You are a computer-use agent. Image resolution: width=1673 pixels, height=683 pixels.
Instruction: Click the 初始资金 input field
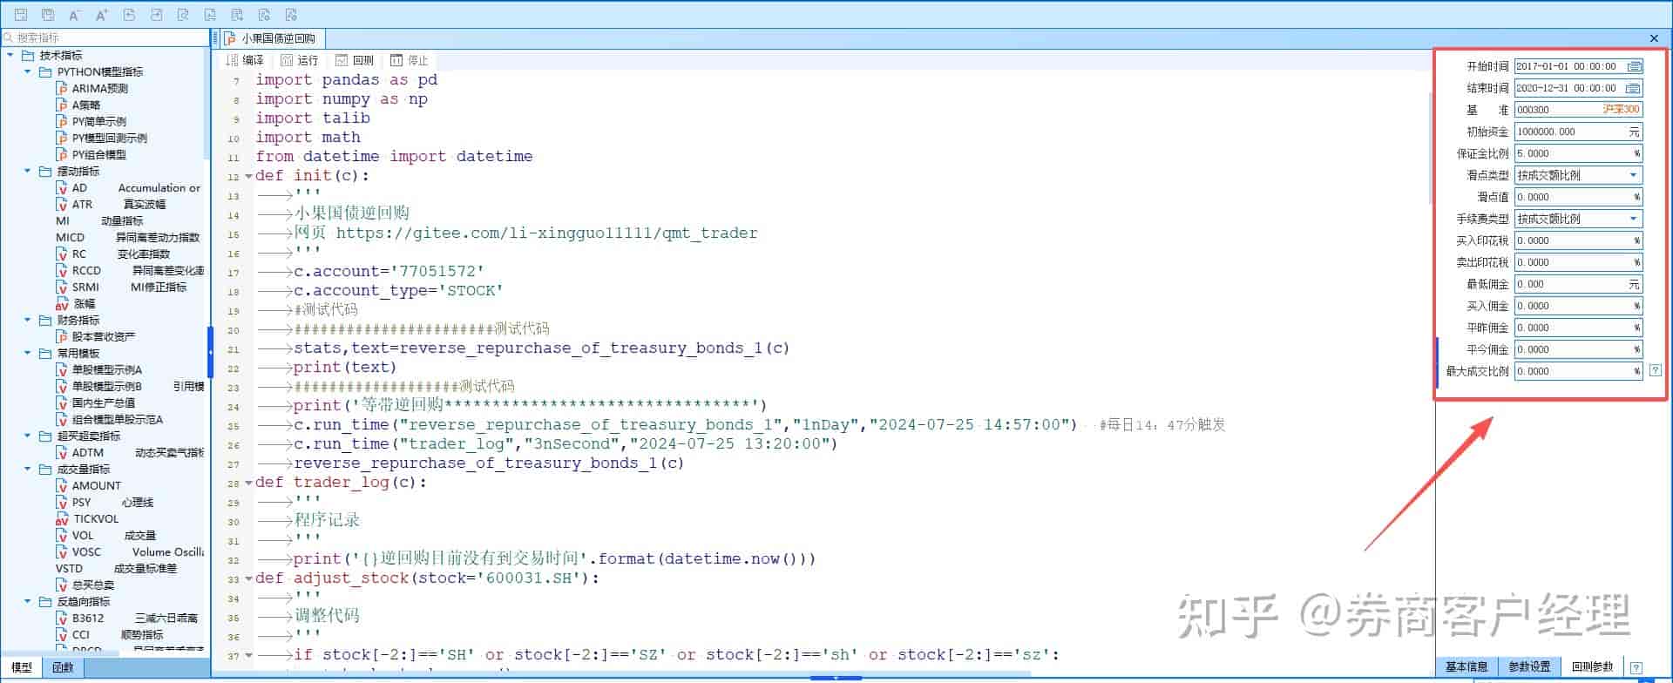(x=1578, y=132)
